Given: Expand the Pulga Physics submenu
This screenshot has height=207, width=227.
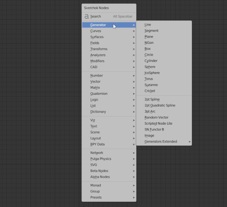Looking at the screenshot, I should pyautogui.click(x=109, y=159).
